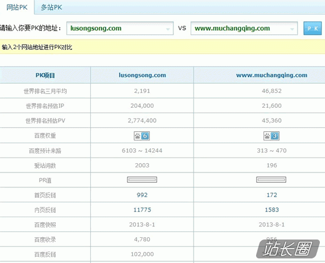Open the lusongsong.com column header link
Viewport: 325px width, 263px height.
coord(142,75)
